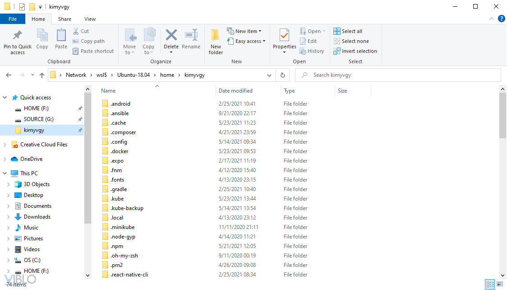Click the Search kimyvgy box
Viewport: 507px width, 290px height.
[398, 75]
